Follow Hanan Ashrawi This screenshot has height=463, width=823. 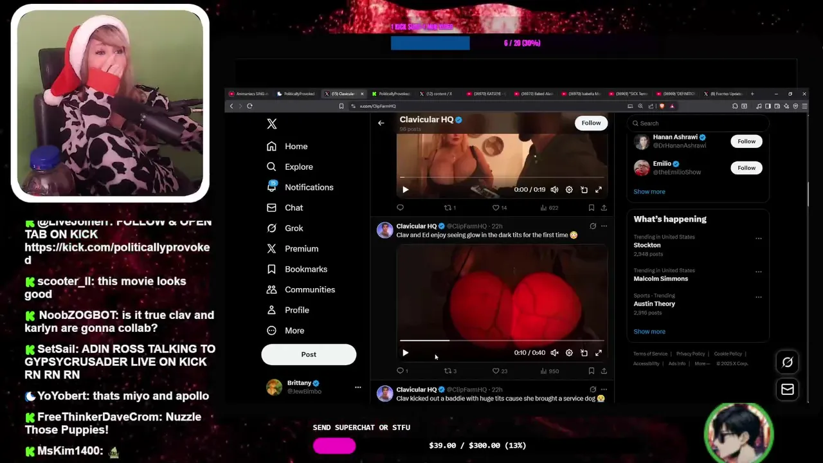pos(746,141)
